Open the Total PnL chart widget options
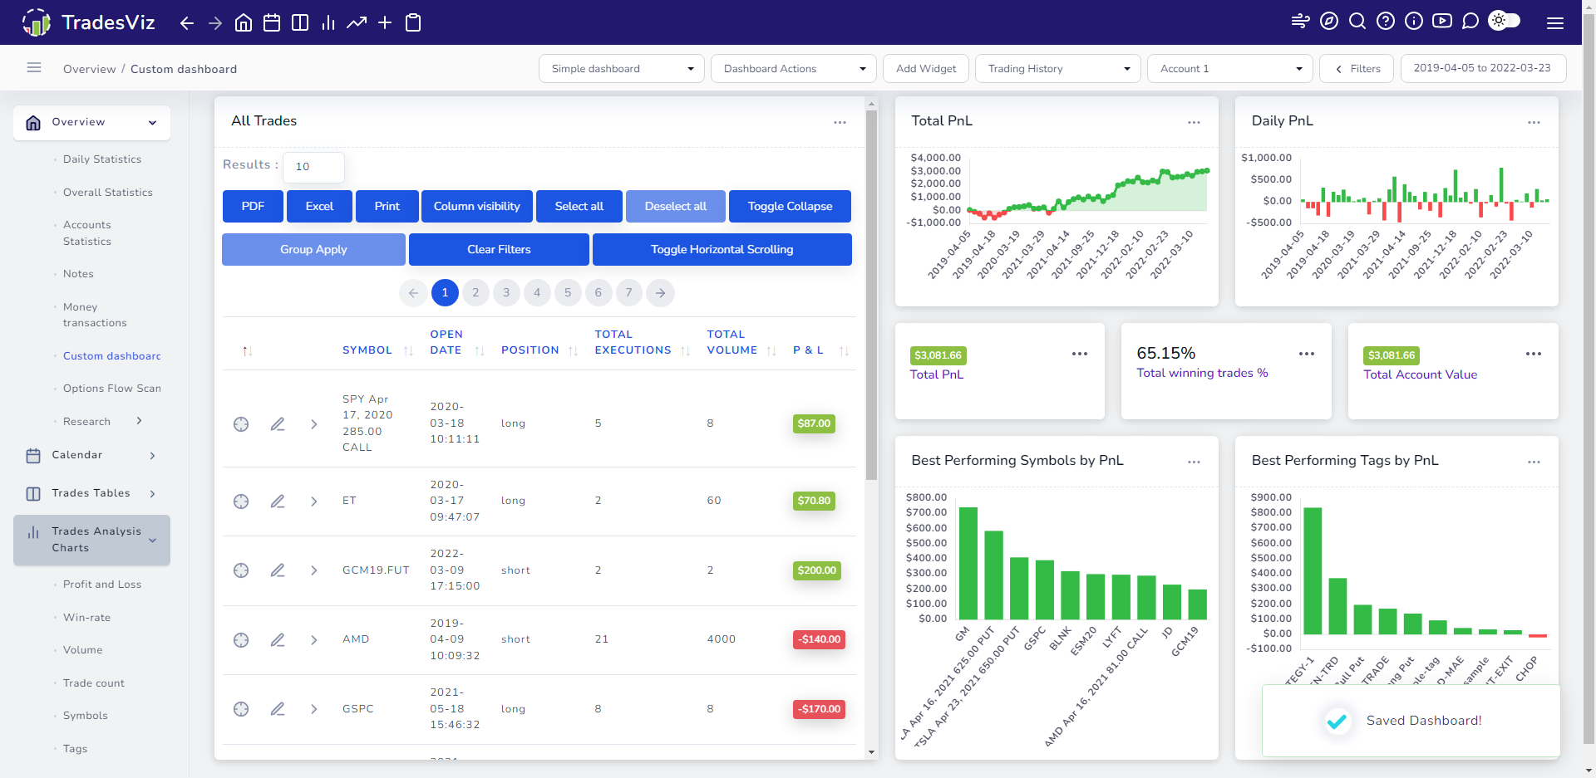Image resolution: width=1596 pixels, height=778 pixels. (x=1194, y=122)
